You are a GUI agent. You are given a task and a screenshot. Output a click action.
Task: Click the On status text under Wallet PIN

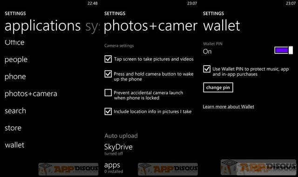click(207, 52)
